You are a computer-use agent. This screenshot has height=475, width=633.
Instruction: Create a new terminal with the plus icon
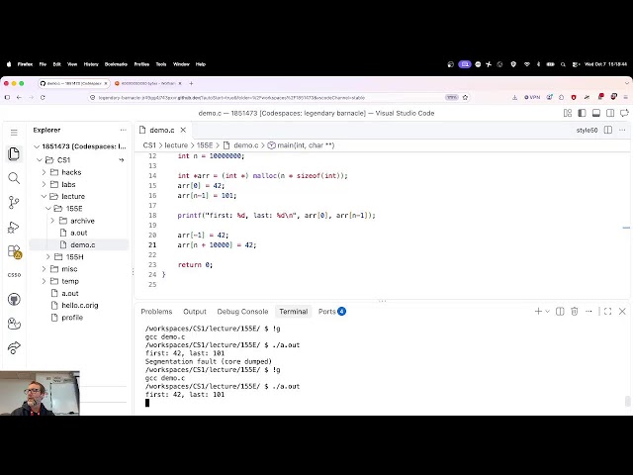click(x=538, y=312)
